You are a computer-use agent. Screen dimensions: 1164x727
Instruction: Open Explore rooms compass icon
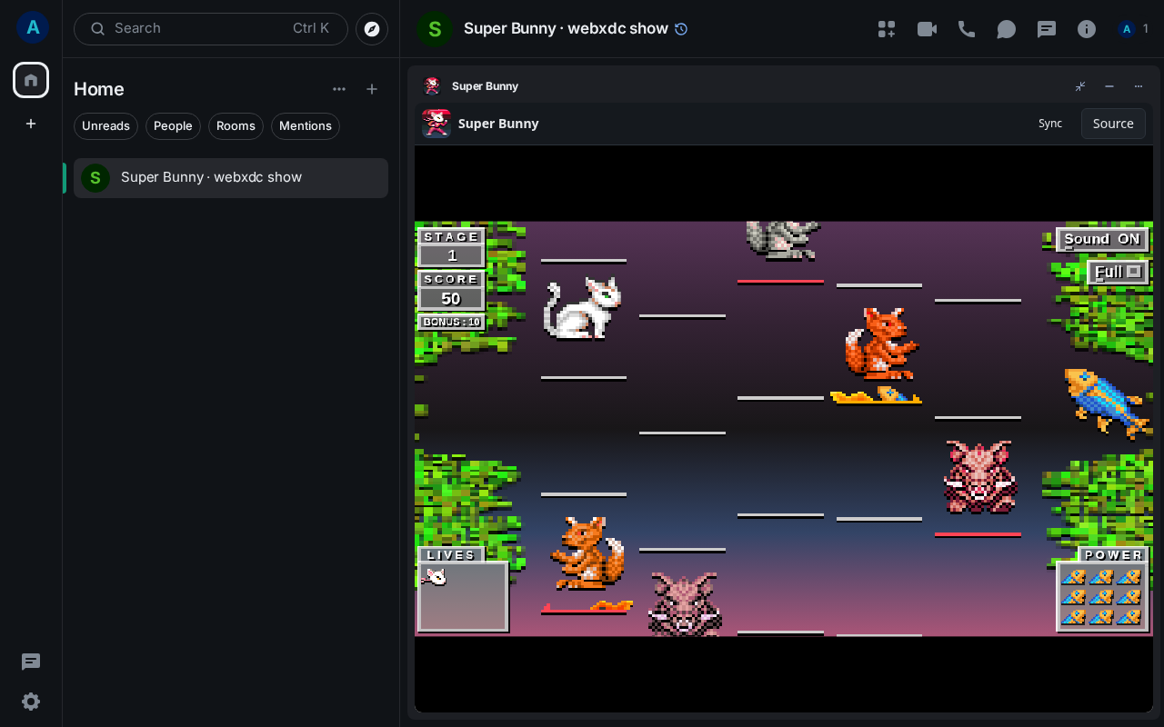(372, 29)
